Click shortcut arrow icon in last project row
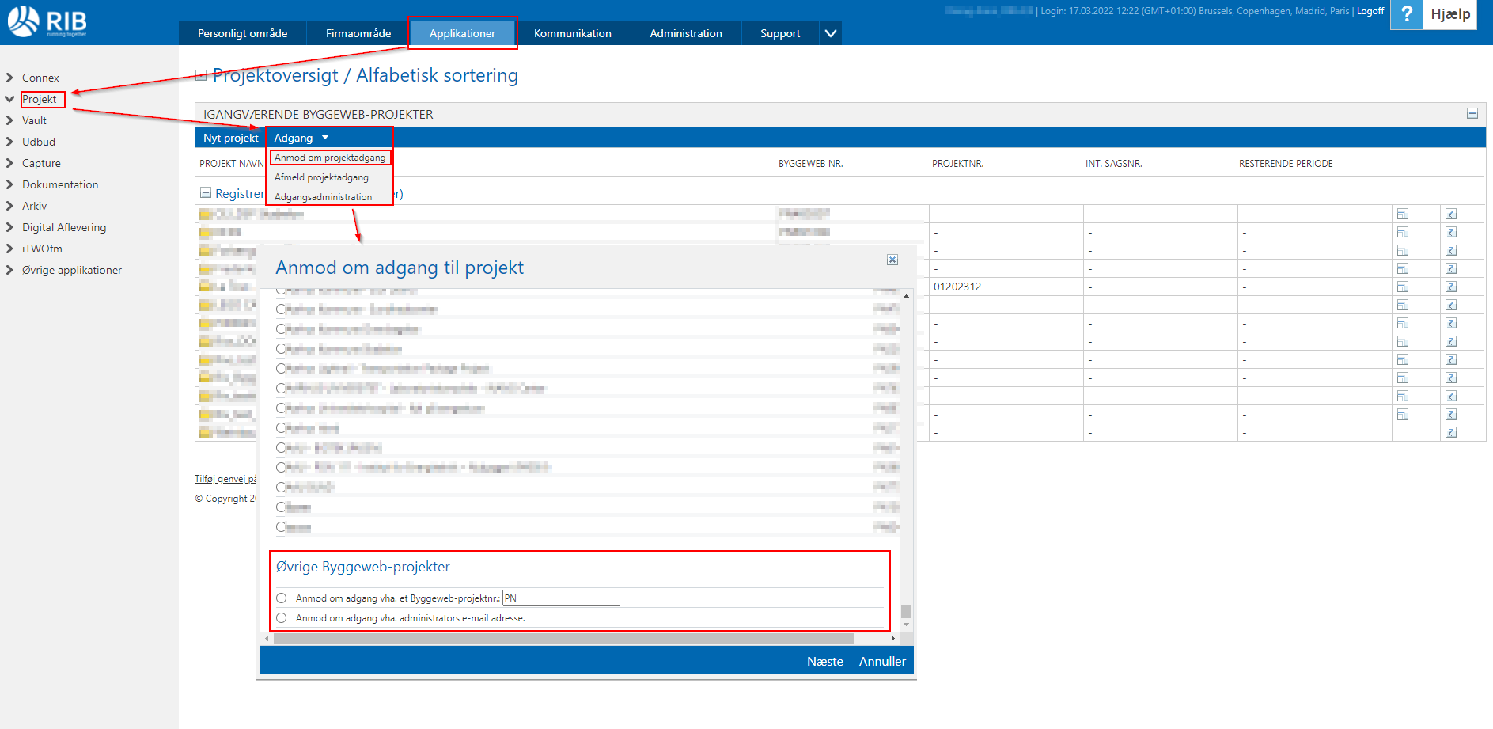This screenshot has height=729, width=1493. coord(1450,432)
